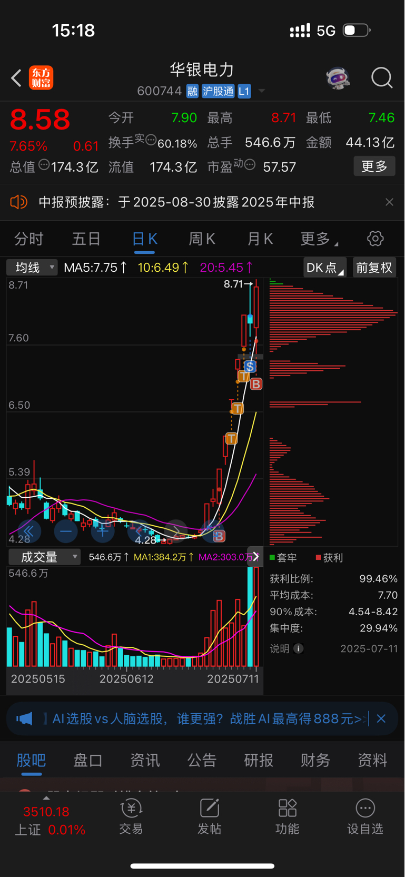Image resolution: width=405 pixels, height=877 pixels.
Task: Switch to the 财务 tab
Action: (315, 760)
